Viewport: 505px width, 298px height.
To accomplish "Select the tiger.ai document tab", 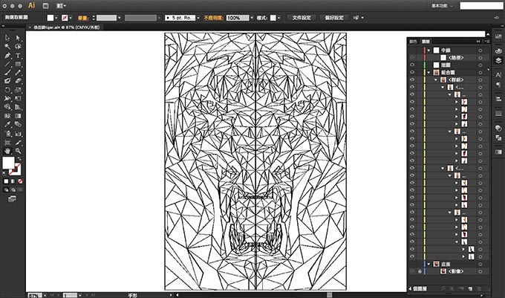I will click(64, 27).
